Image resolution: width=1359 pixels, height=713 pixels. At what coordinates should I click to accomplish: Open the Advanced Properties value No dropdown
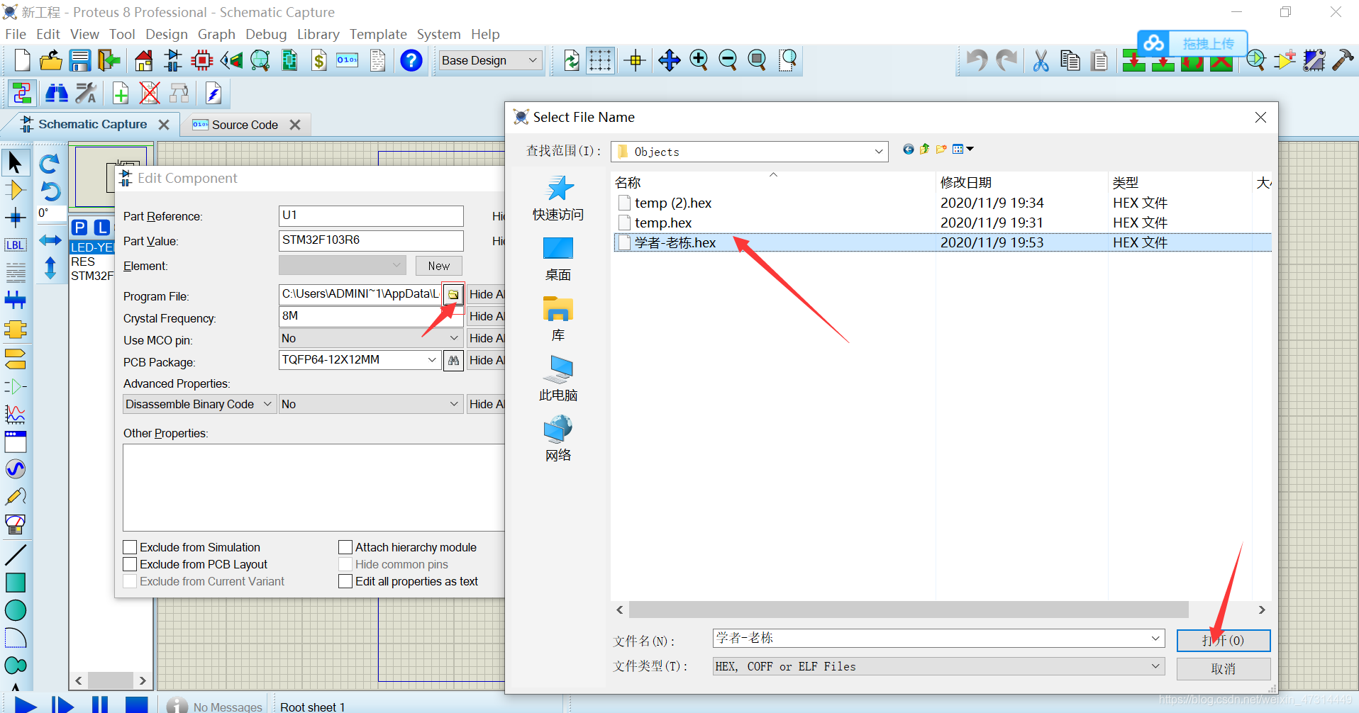click(x=371, y=404)
